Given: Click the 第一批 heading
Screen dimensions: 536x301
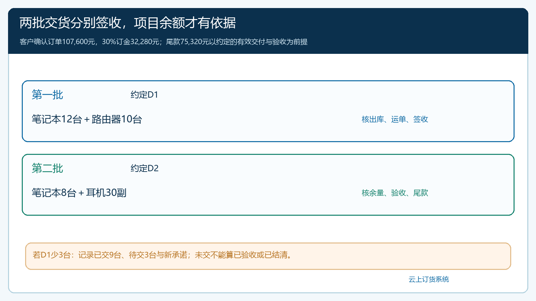Looking at the screenshot, I should click(47, 95).
